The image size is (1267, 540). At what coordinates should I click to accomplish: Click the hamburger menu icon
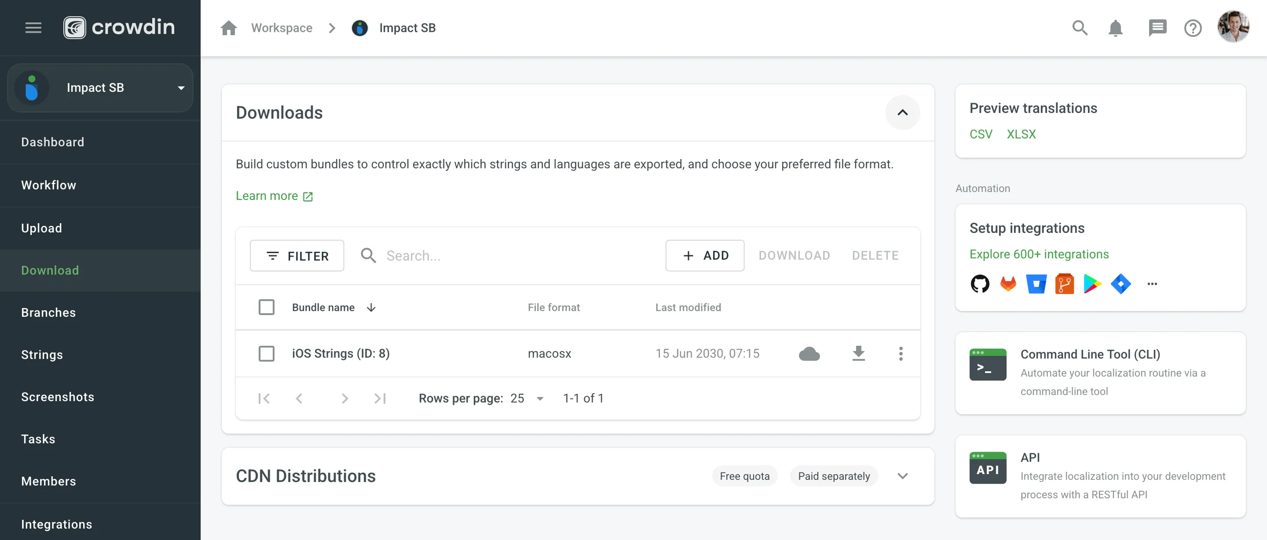pyautogui.click(x=33, y=28)
